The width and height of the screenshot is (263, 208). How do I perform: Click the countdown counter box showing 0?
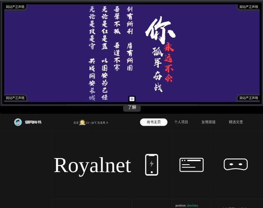pos(131,99)
